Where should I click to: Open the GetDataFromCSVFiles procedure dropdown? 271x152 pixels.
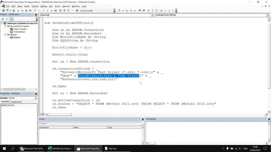coord(267,15)
